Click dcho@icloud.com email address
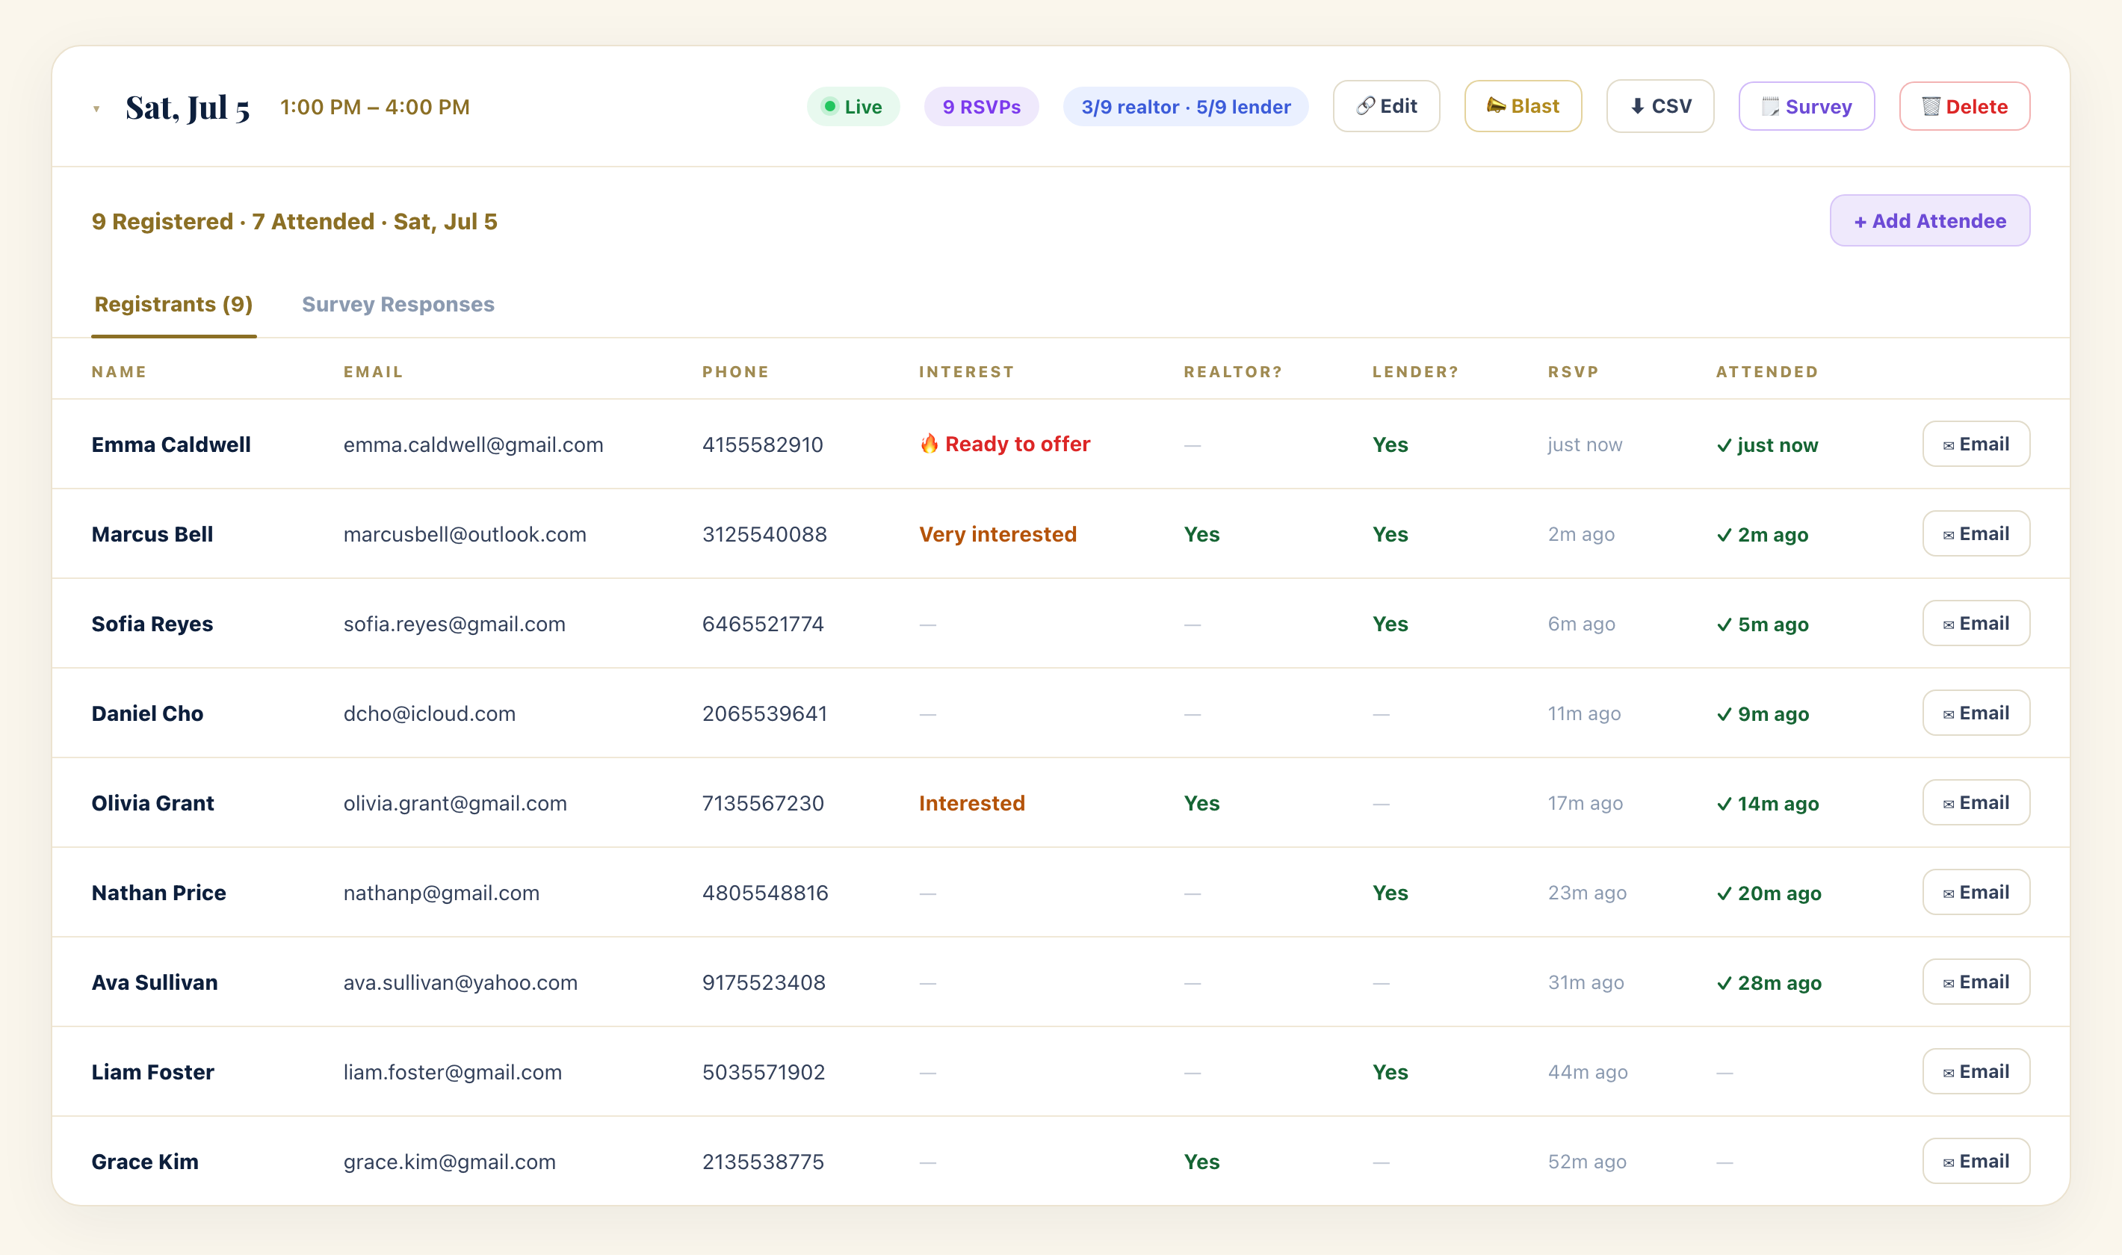This screenshot has width=2122, height=1255. pos(429,713)
